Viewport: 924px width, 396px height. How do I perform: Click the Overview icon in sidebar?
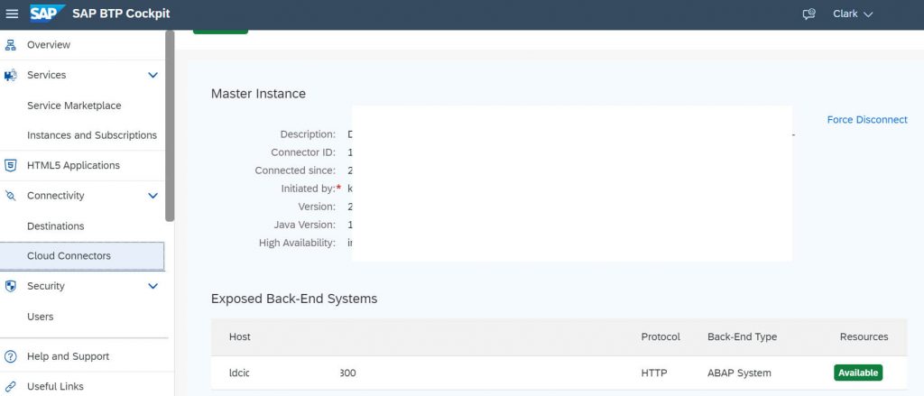(x=11, y=45)
